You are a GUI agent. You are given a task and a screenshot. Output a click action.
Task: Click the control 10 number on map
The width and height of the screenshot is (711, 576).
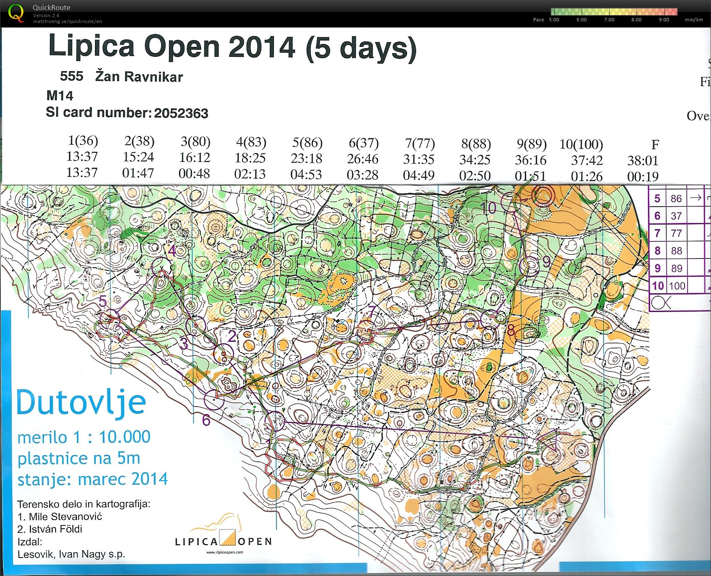(488, 208)
